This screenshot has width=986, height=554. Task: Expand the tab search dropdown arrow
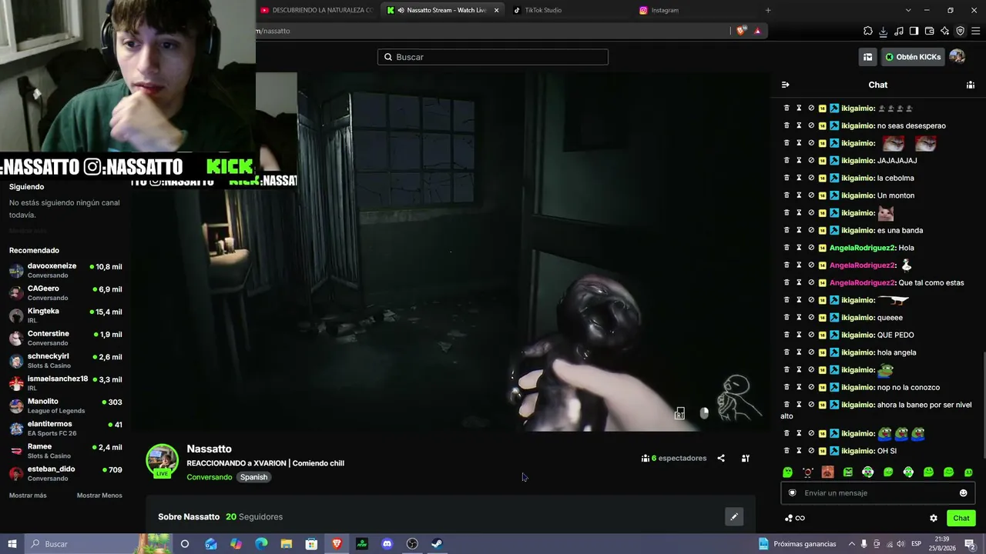tap(908, 10)
